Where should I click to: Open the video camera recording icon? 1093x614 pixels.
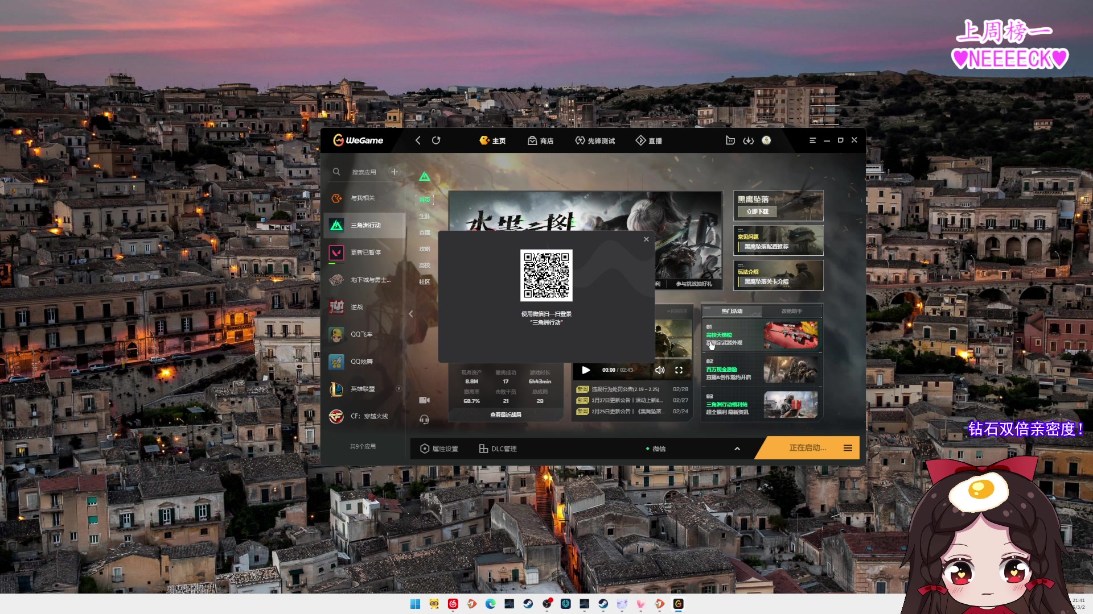(x=425, y=400)
